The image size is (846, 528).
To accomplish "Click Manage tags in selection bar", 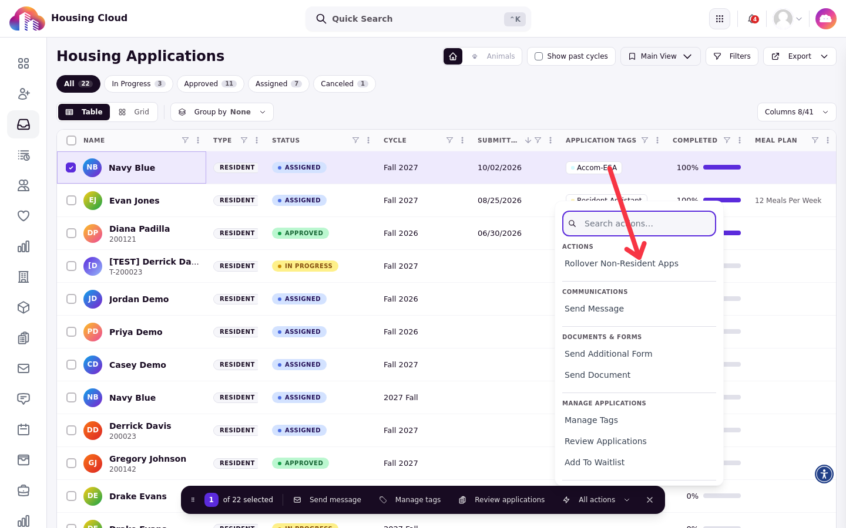I will (410, 500).
